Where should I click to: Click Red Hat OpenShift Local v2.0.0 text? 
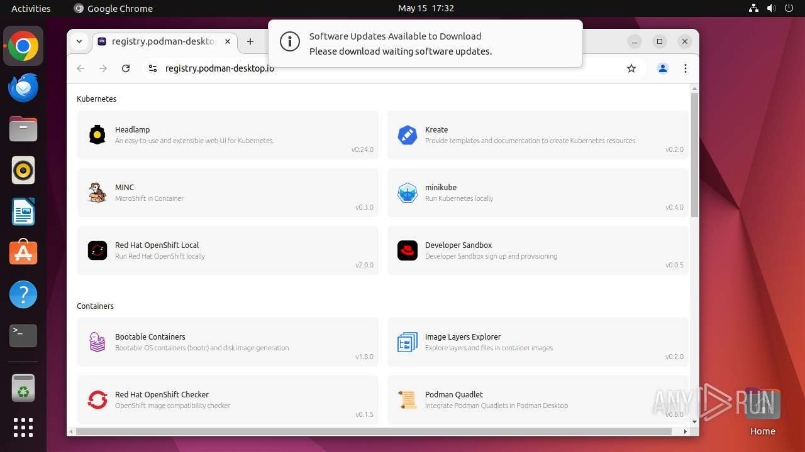[x=364, y=265]
